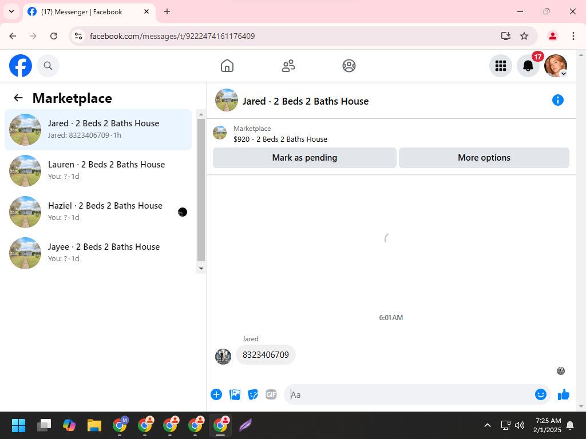586x439 pixels.
Task: Go to the Home feed icon
Action: [x=227, y=66]
